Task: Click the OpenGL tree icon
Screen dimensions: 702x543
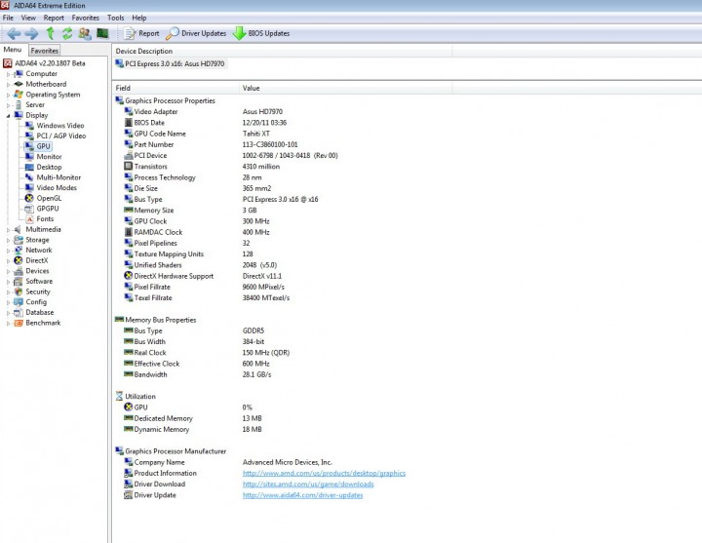Action: (29, 198)
